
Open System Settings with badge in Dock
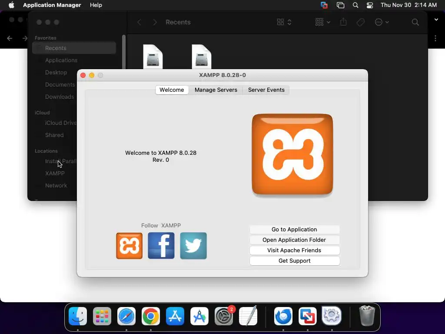point(224,316)
